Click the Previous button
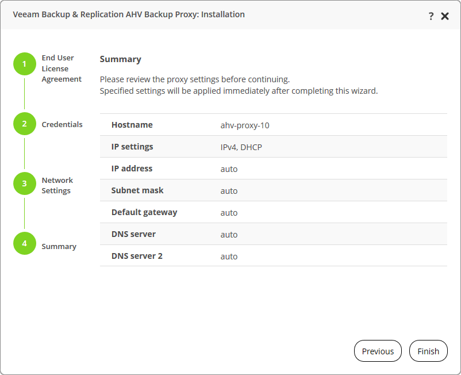461x375 pixels. 378,351
